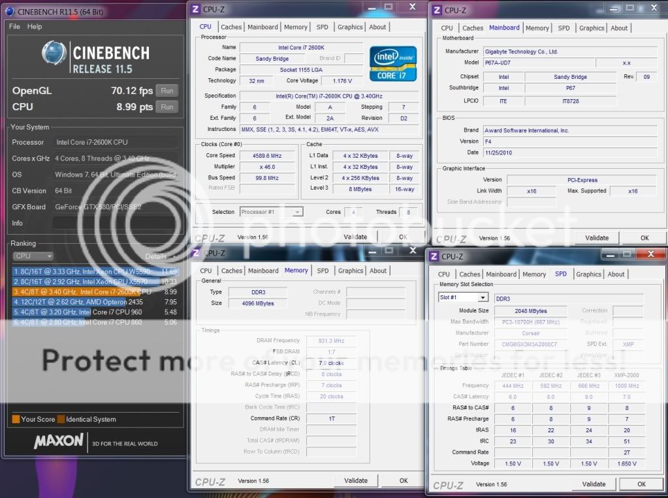Click the Z icon in Memory CPU-Z window

pos(195,253)
